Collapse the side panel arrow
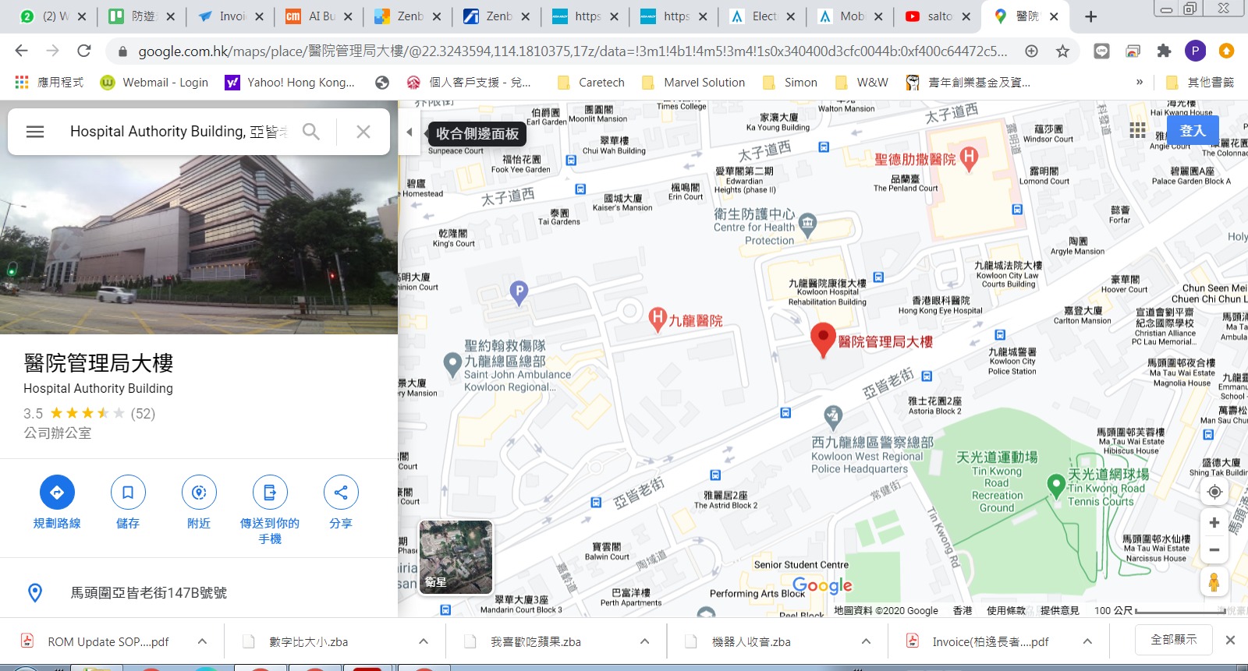Screen dimensions: 1248x671 tap(409, 132)
